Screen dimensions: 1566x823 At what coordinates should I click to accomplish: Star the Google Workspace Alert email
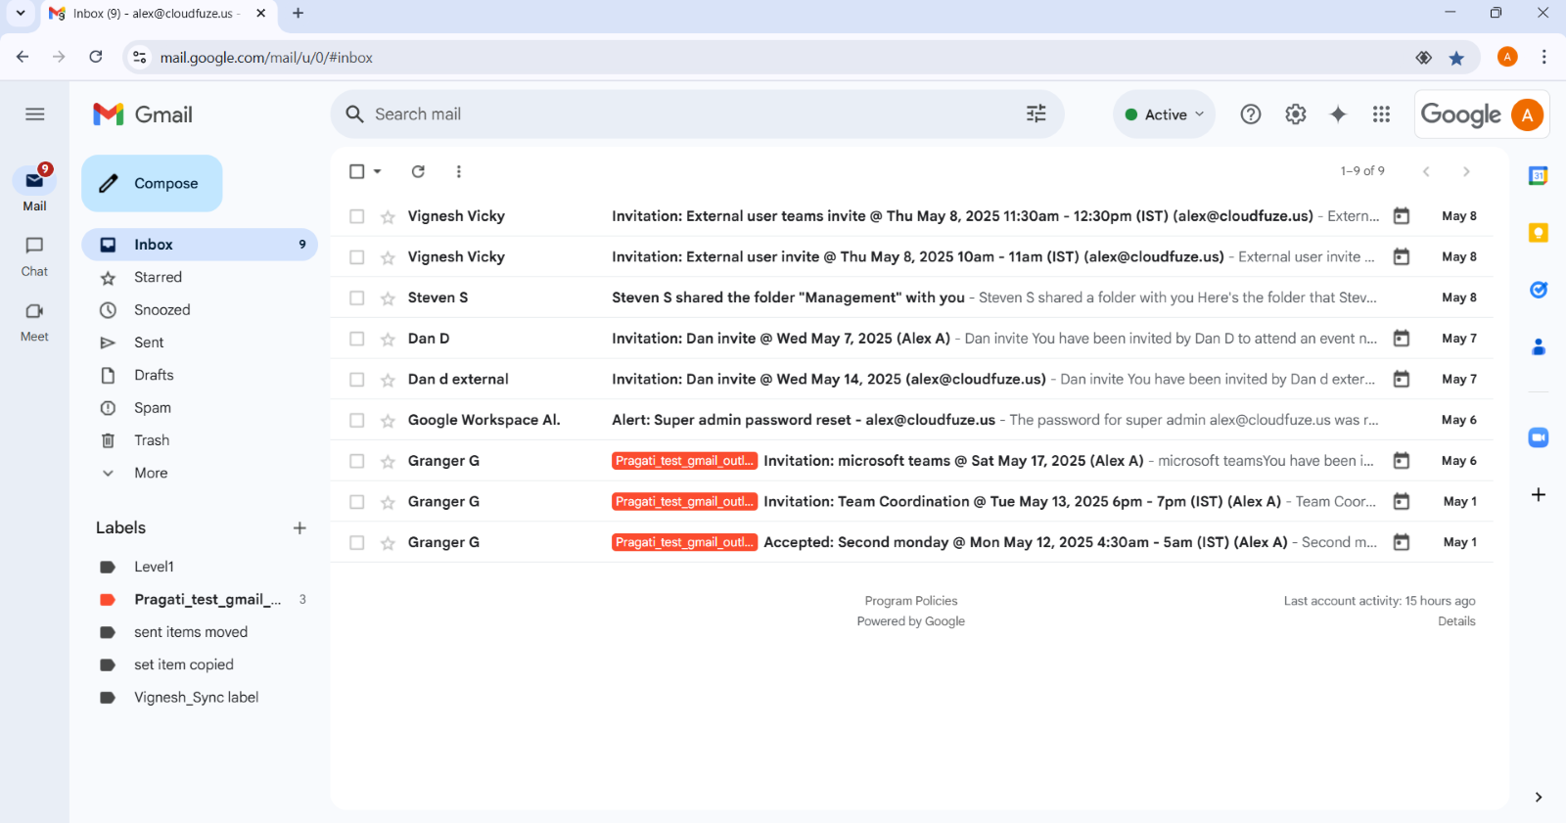pos(388,421)
